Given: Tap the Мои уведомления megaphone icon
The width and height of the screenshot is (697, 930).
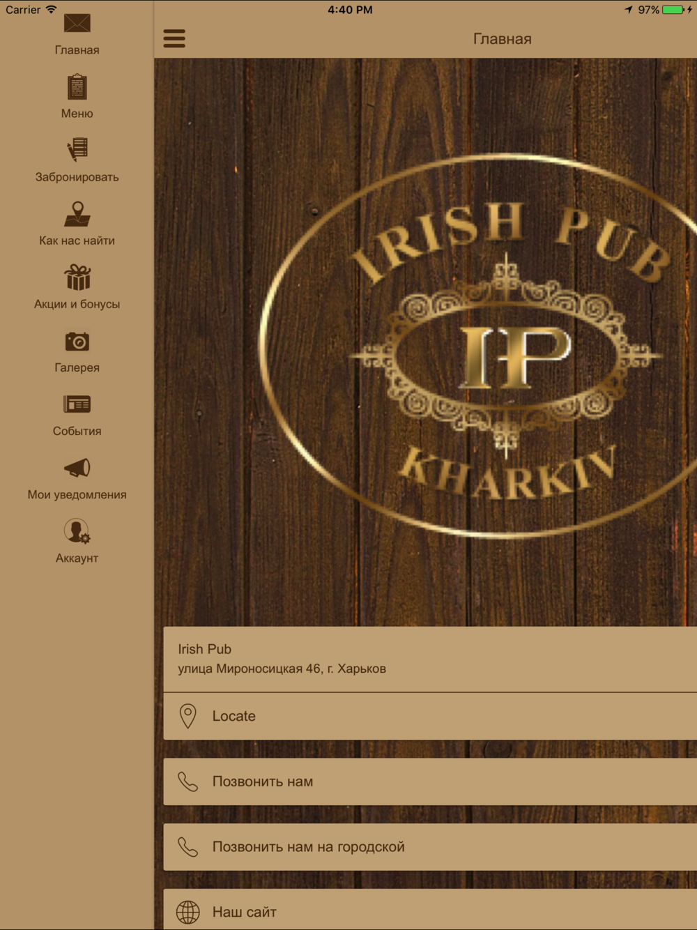Looking at the screenshot, I should pos(77,468).
